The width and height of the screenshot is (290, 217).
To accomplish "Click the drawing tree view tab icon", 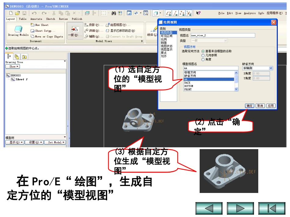I will click(9, 56).
